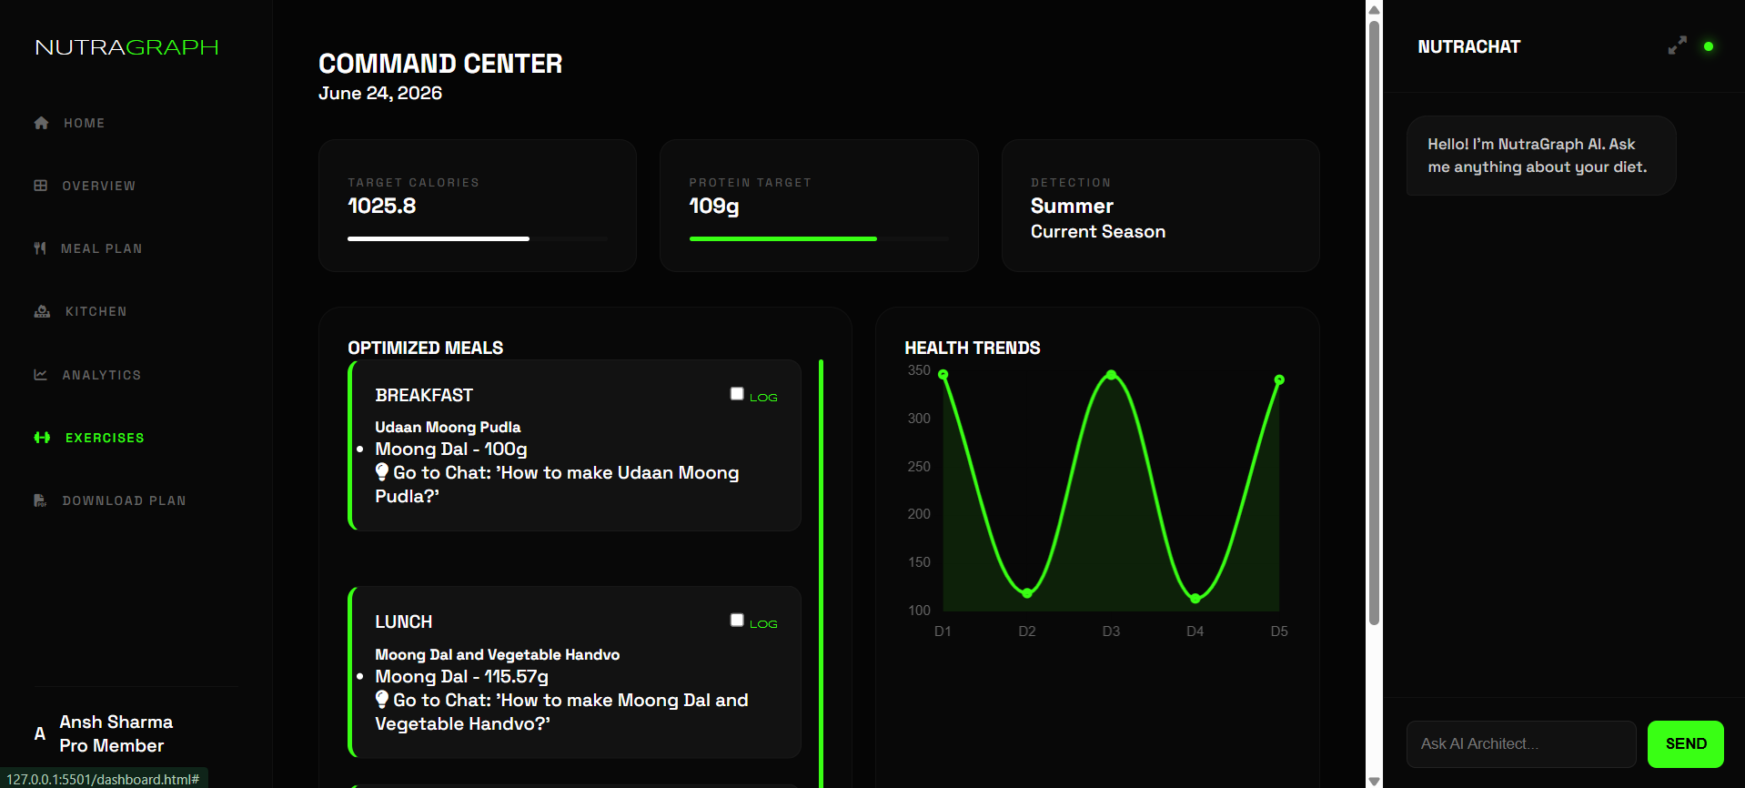The image size is (1745, 788).
Task: Click 'Moong Dal and Vegetable Handvo' dish name
Action: pos(497,655)
